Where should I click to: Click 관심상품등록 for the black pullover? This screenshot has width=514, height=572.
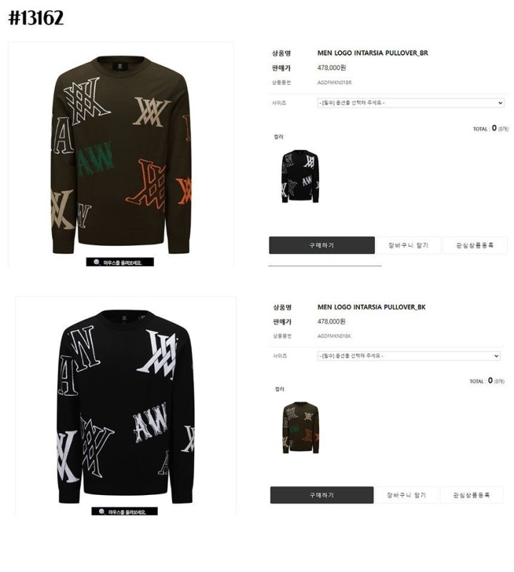(x=471, y=495)
